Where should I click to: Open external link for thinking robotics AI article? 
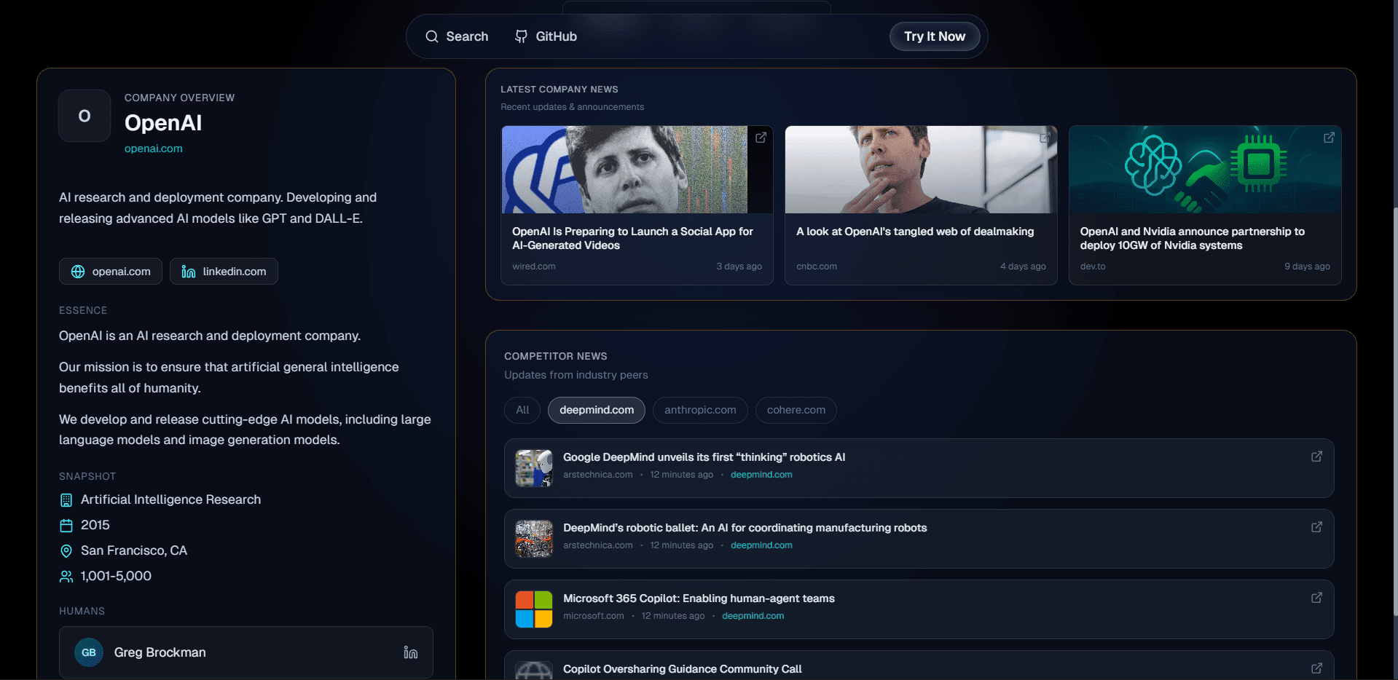[x=1316, y=456]
